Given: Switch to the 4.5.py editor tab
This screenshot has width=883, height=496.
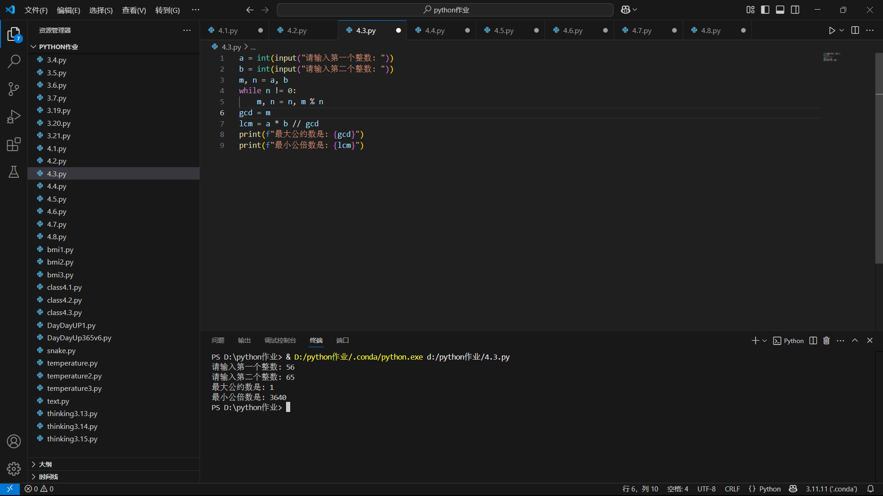Looking at the screenshot, I should [x=504, y=30].
